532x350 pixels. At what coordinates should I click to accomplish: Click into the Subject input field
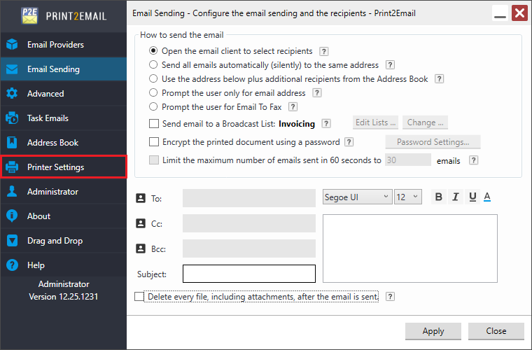coord(248,274)
